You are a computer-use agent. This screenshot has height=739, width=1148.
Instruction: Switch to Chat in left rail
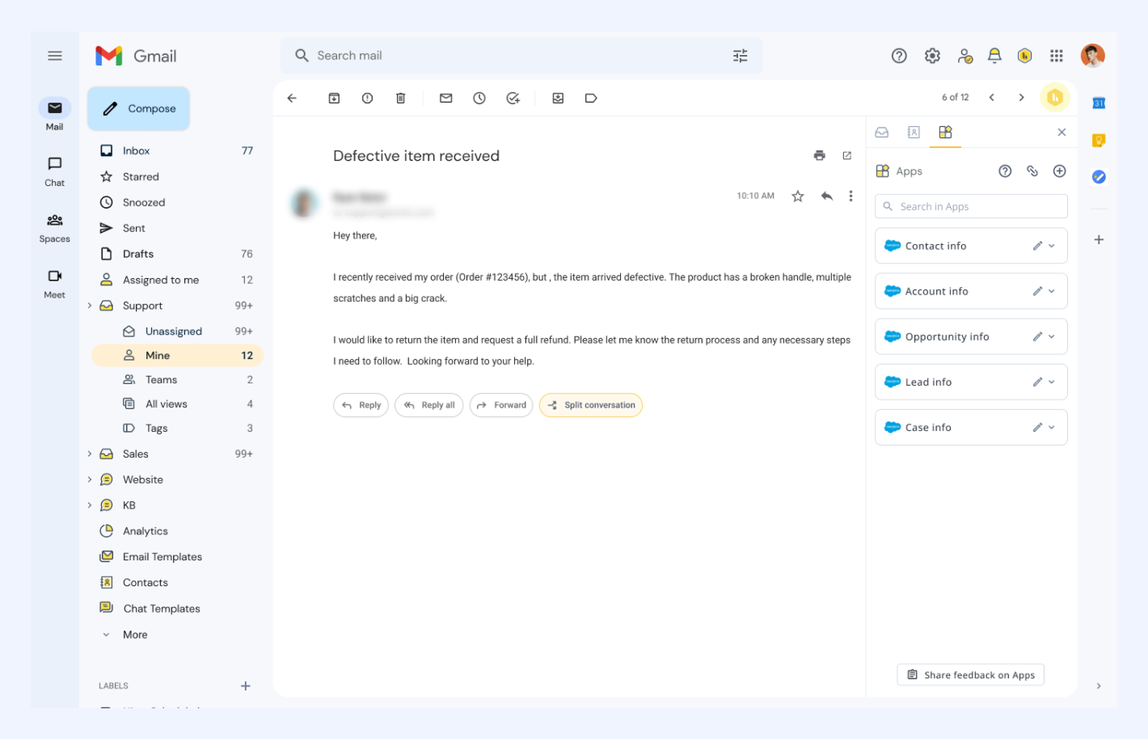[54, 171]
